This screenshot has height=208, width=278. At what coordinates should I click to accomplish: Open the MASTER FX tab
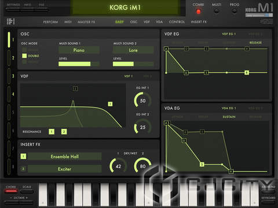click(x=86, y=22)
